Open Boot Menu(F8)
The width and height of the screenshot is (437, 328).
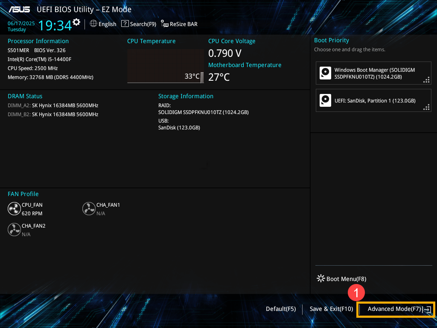click(x=346, y=279)
